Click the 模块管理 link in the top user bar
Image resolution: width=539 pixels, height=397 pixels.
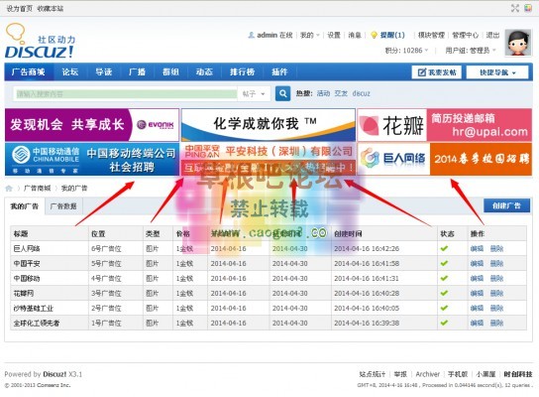pyautogui.click(x=431, y=35)
